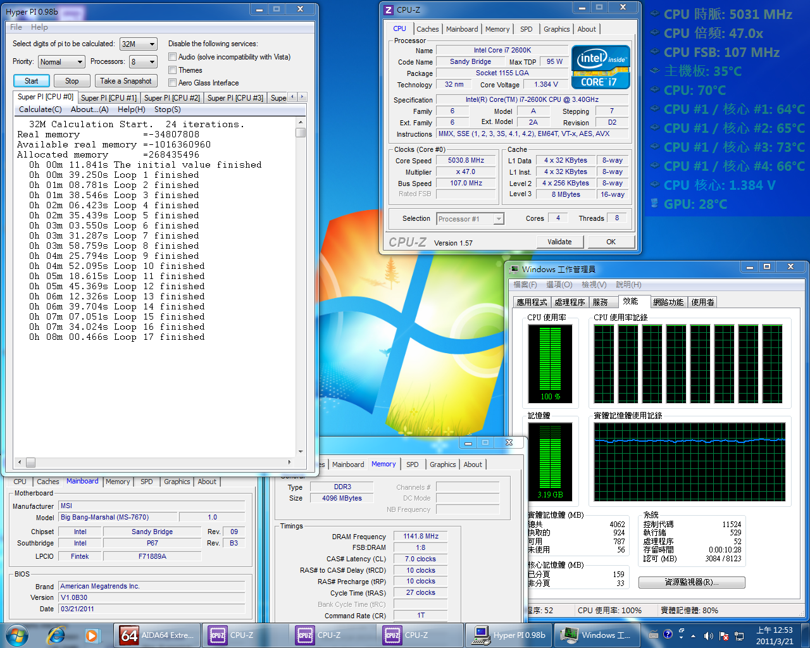Open the About tab in top CPU-Z window

coord(587,29)
